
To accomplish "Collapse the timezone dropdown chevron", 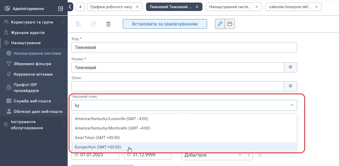I will [x=292, y=105].
